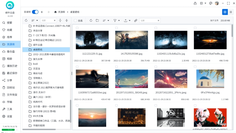The height and width of the screenshot is (133, 236).
Task: Open the sunset clouds thumbnail
Action: 92,117
